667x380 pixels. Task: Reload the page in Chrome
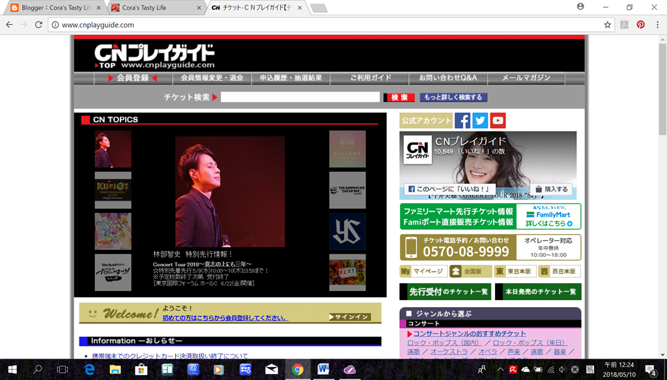[x=38, y=25]
